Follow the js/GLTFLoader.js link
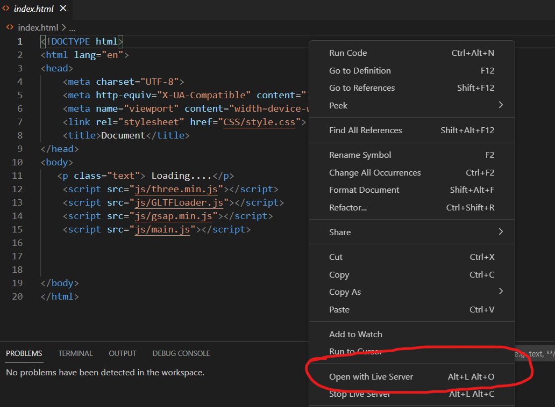Viewport: 555px width, 407px height. (179, 203)
